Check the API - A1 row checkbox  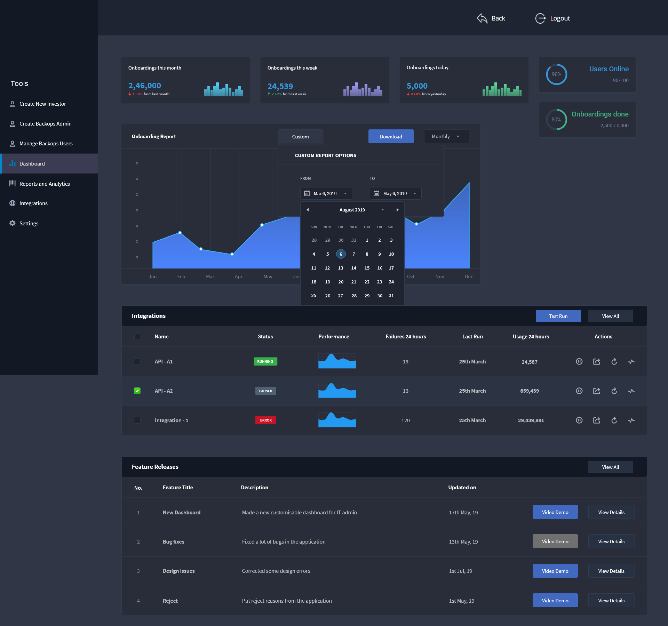point(137,362)
